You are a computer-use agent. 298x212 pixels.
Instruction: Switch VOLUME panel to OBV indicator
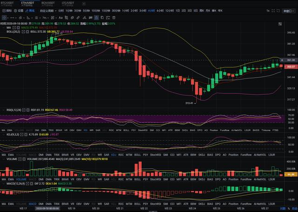click(79, 179)
